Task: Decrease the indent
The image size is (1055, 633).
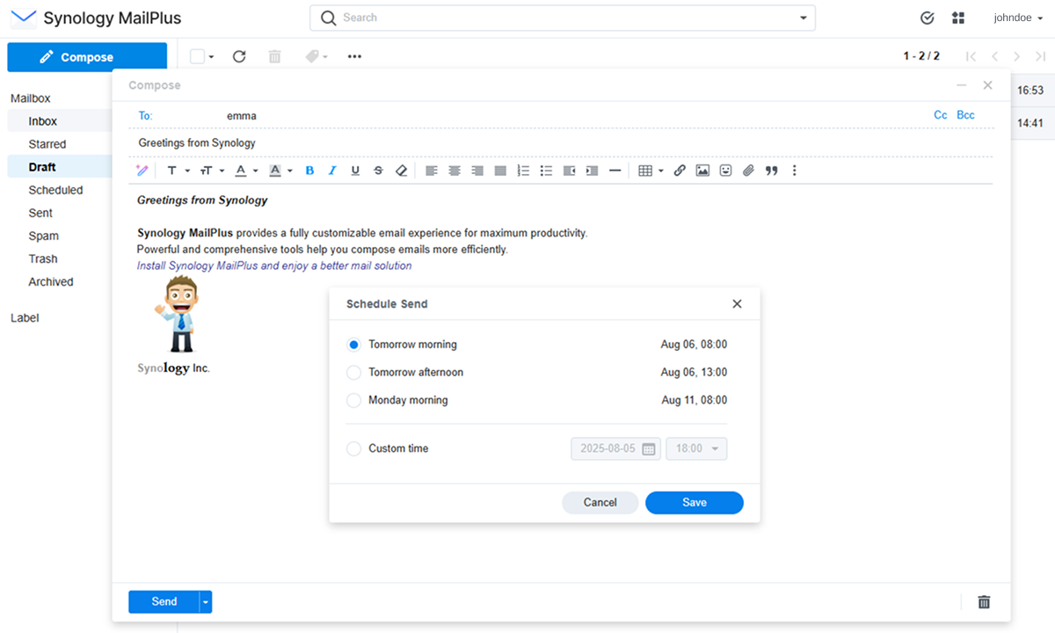Action: pos(569,171)
